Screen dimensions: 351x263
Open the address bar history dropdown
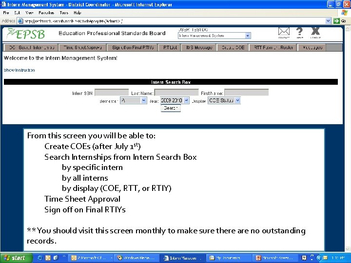pos(328,21)
